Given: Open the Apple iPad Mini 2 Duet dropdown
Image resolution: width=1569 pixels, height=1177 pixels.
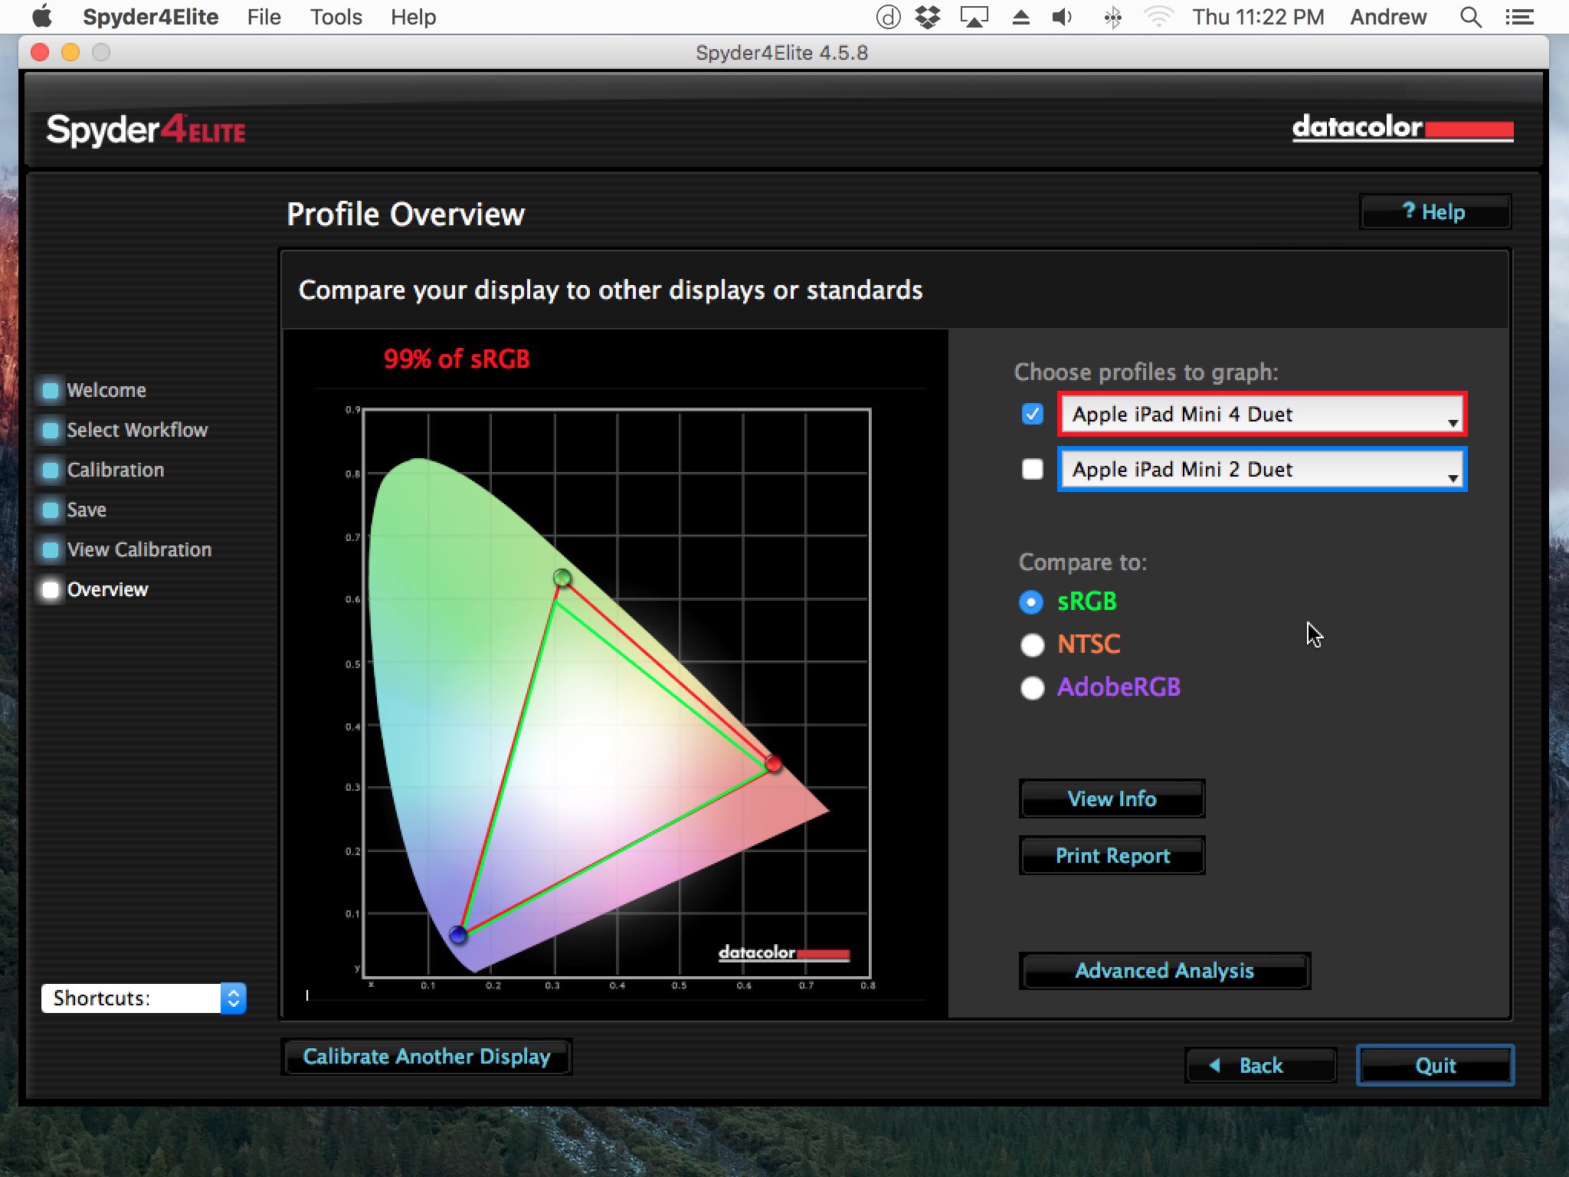Looking at the screenshot, I should point(1261,469).
